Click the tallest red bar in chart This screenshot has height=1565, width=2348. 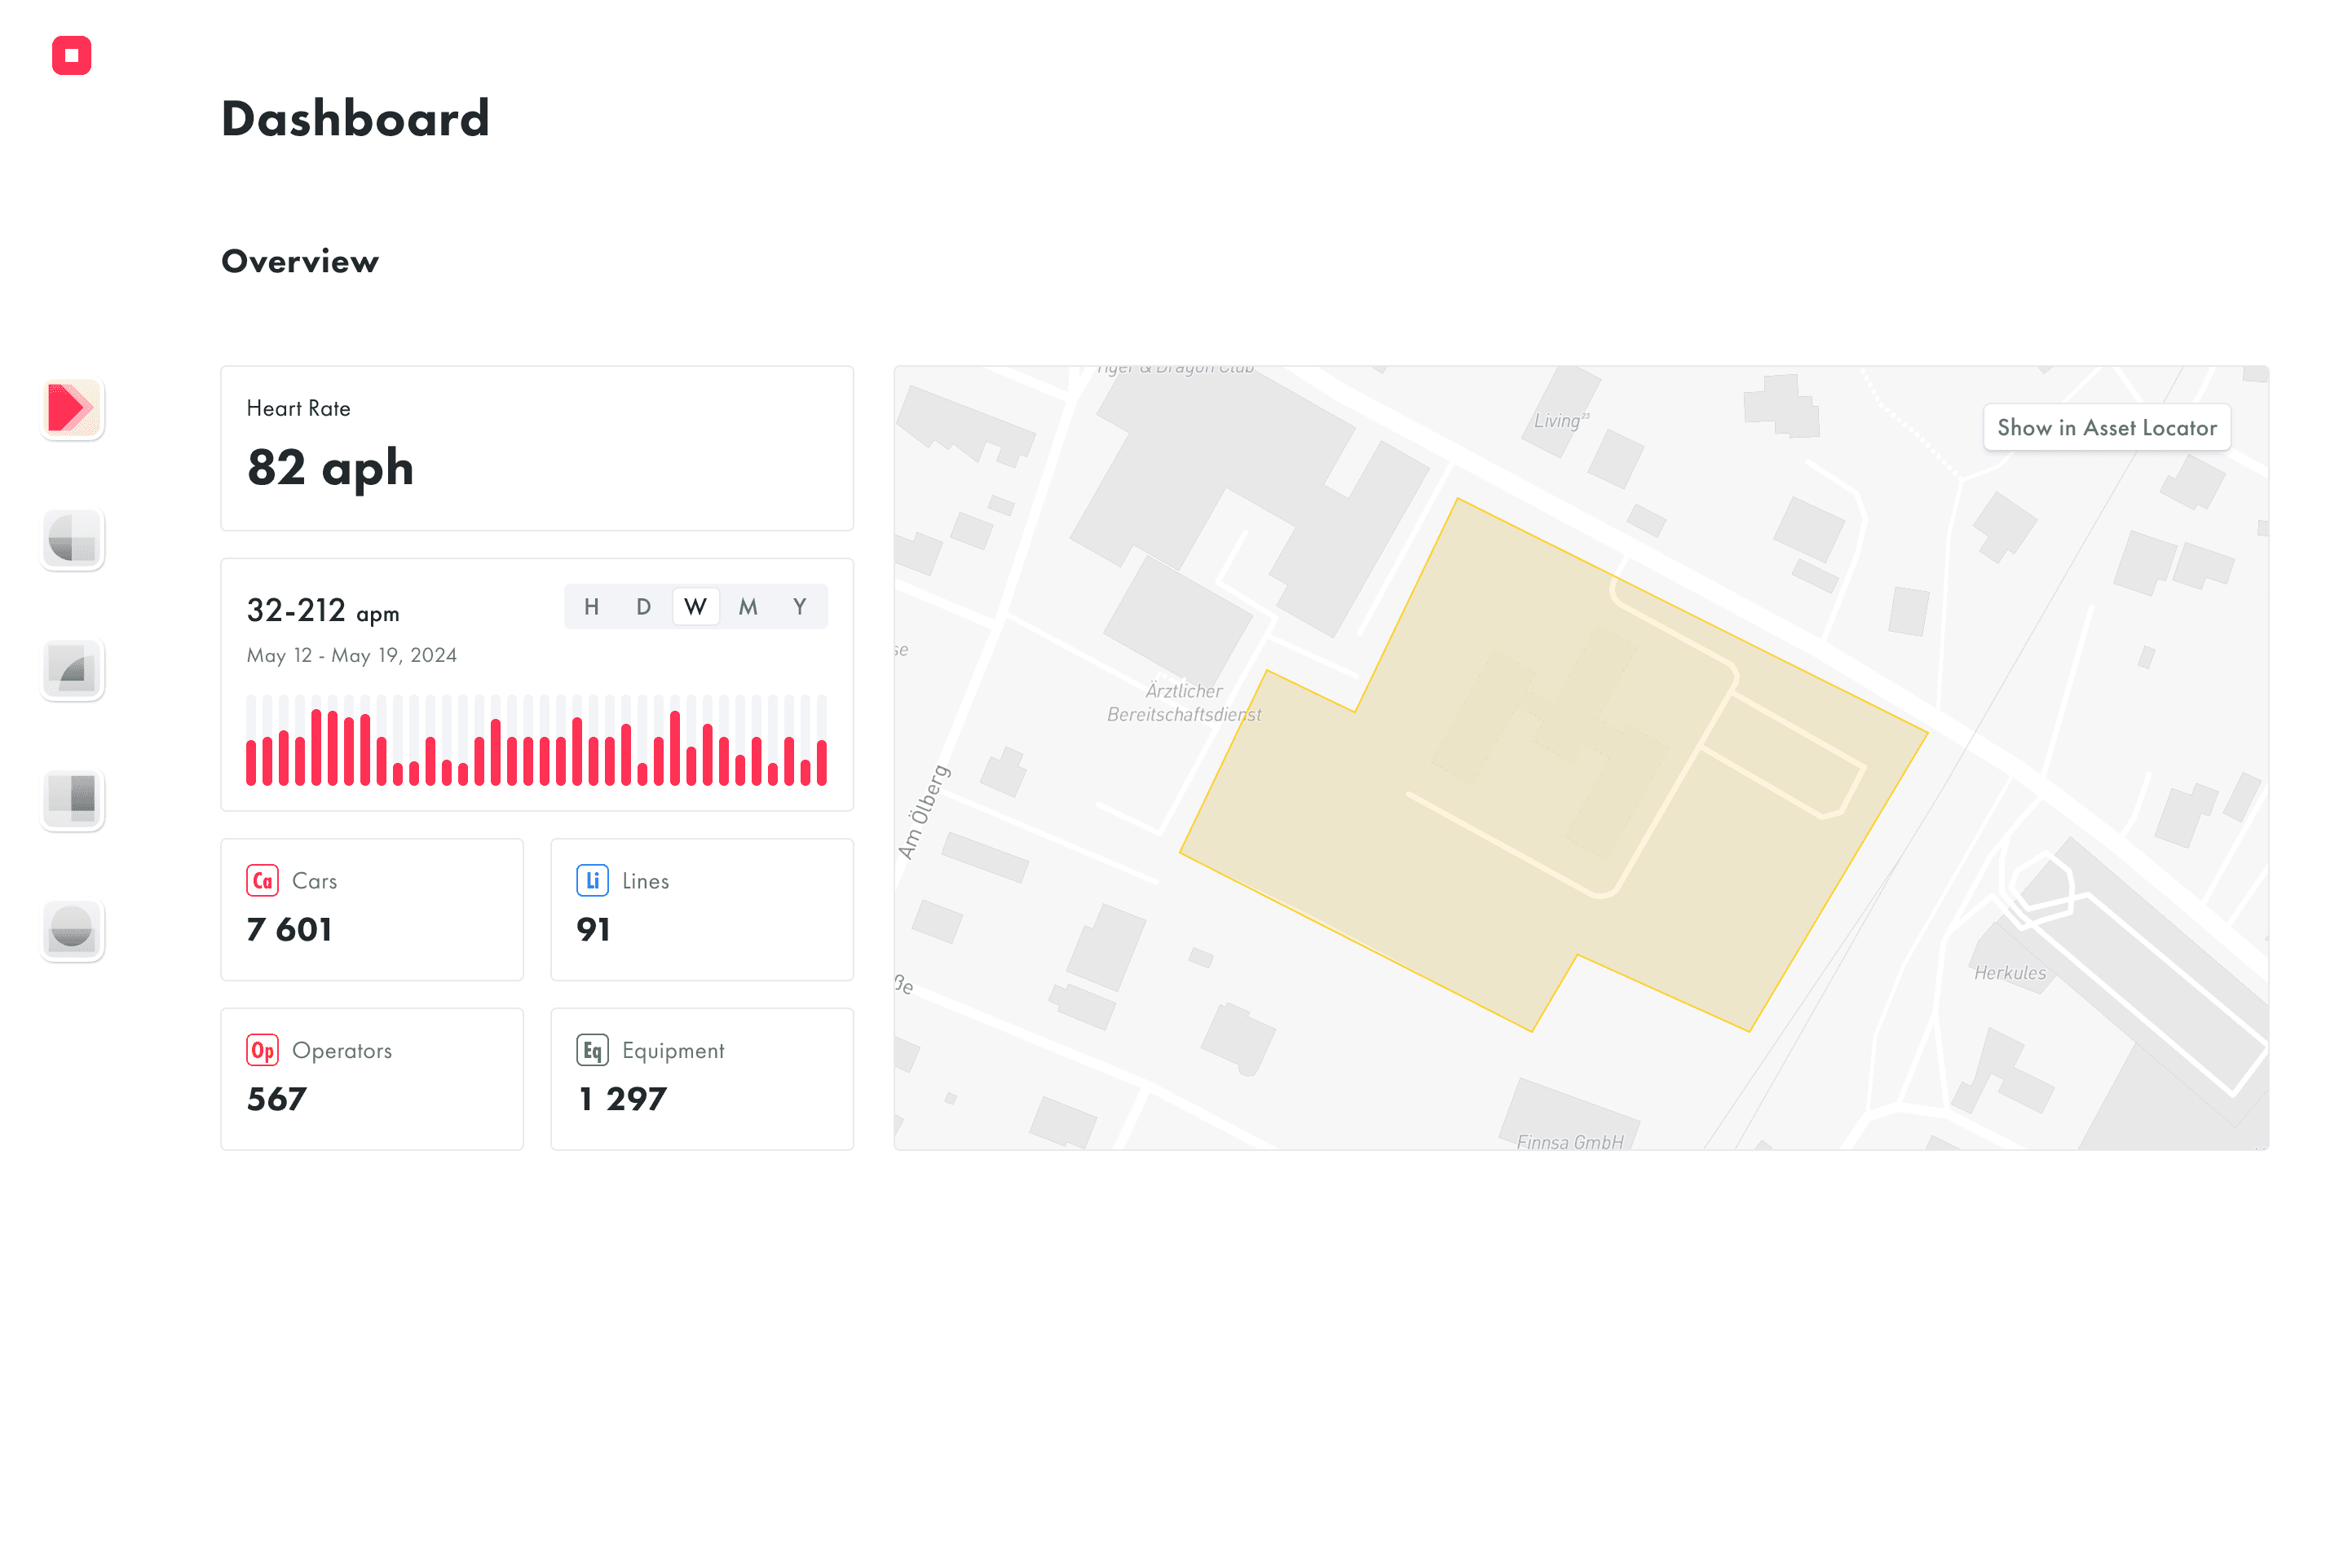pyautogui.click(x=316, y=747)
